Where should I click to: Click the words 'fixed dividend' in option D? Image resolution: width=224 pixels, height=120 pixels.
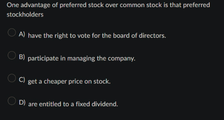97,104
